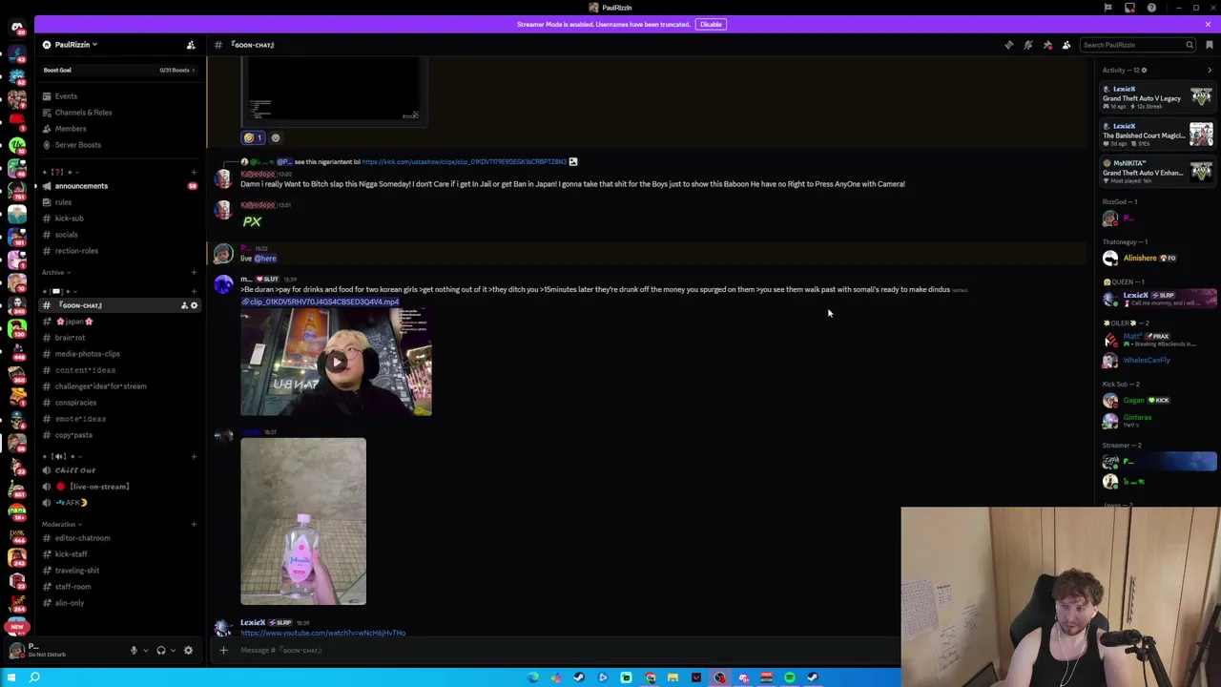The image size is (1221, 687).
Task: Open activity settings gear icon
Action: 1144,70
